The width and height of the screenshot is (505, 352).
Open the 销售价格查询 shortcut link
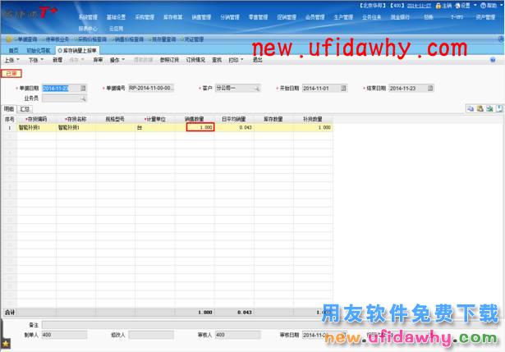coord(129,39)
